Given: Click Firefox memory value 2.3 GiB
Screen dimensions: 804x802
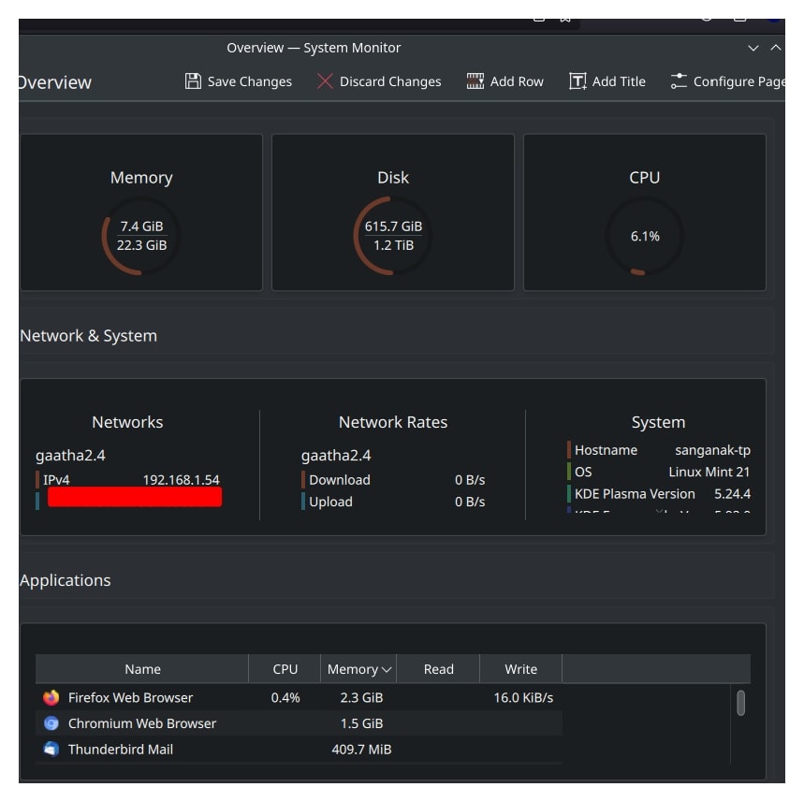Looking at the screenshot, I should pyautogui.click(x=361, y=697).
